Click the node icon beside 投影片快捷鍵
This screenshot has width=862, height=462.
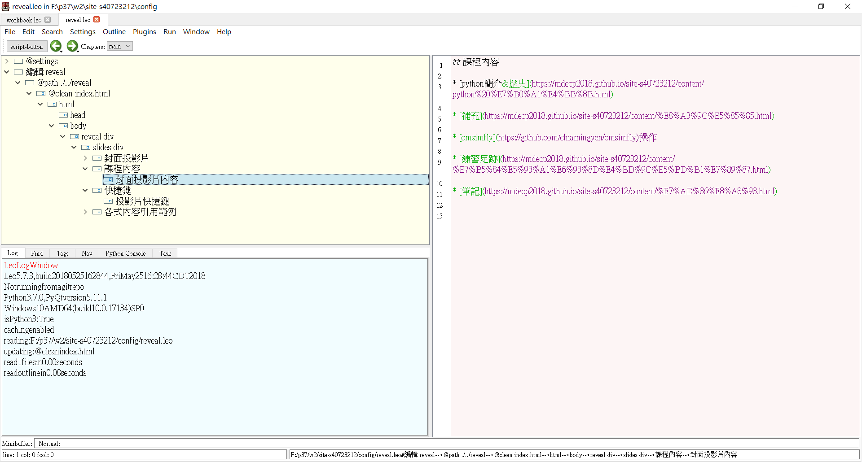click(108, 201)
